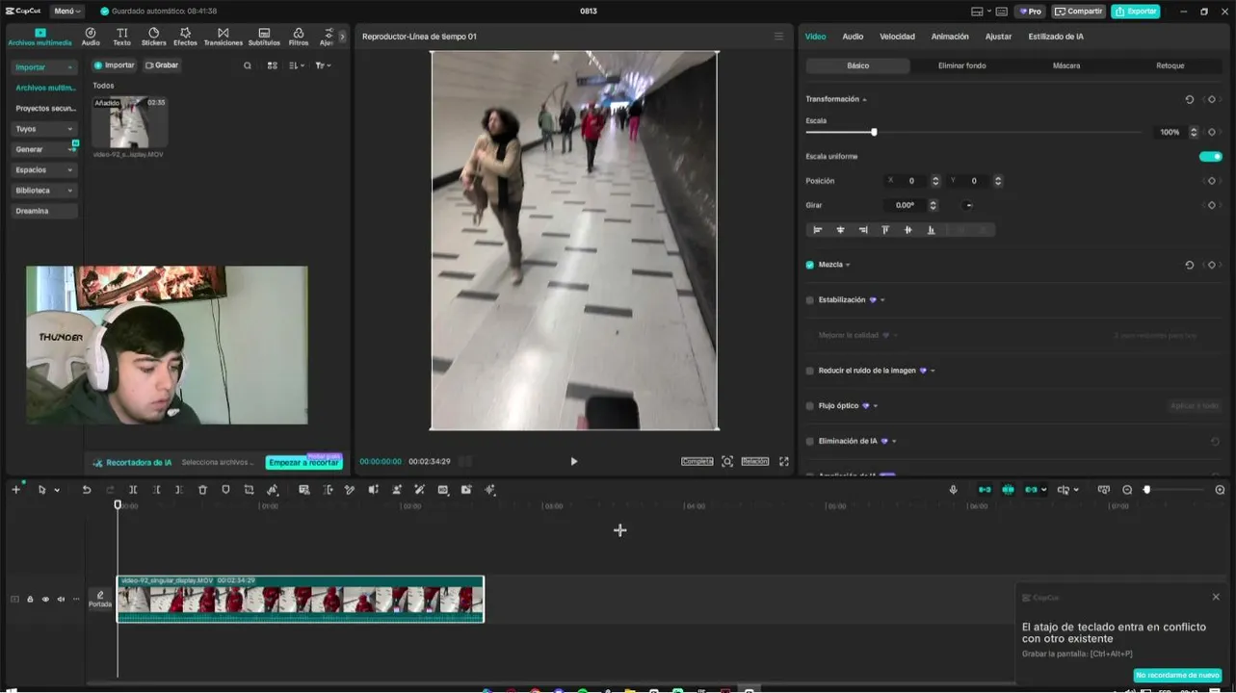Open the selection tool mode dropdown

[x=57, y=490]
